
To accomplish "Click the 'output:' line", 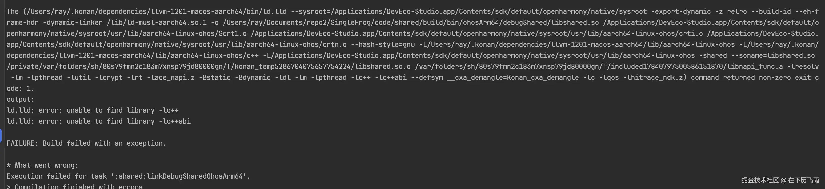I will pyautogui.click(x=21, y=99).
